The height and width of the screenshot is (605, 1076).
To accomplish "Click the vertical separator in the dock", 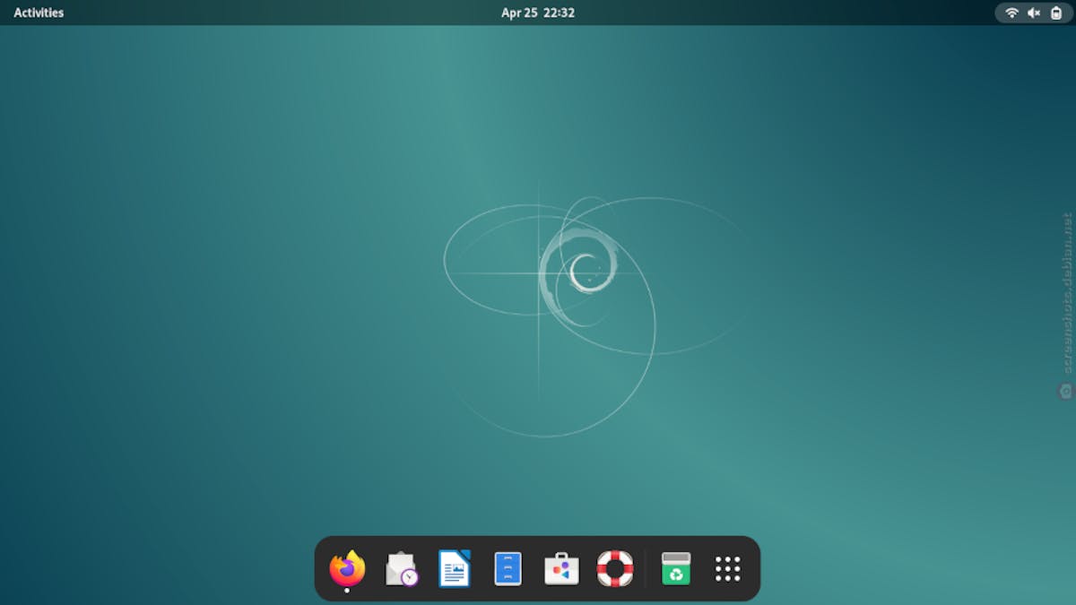I will 646,568.
